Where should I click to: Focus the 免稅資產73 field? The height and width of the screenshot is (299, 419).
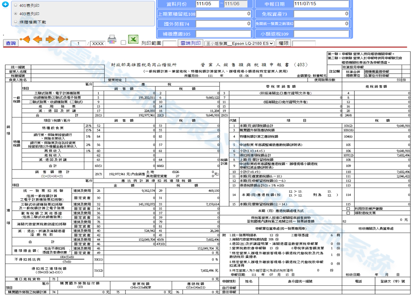[321, 14]
